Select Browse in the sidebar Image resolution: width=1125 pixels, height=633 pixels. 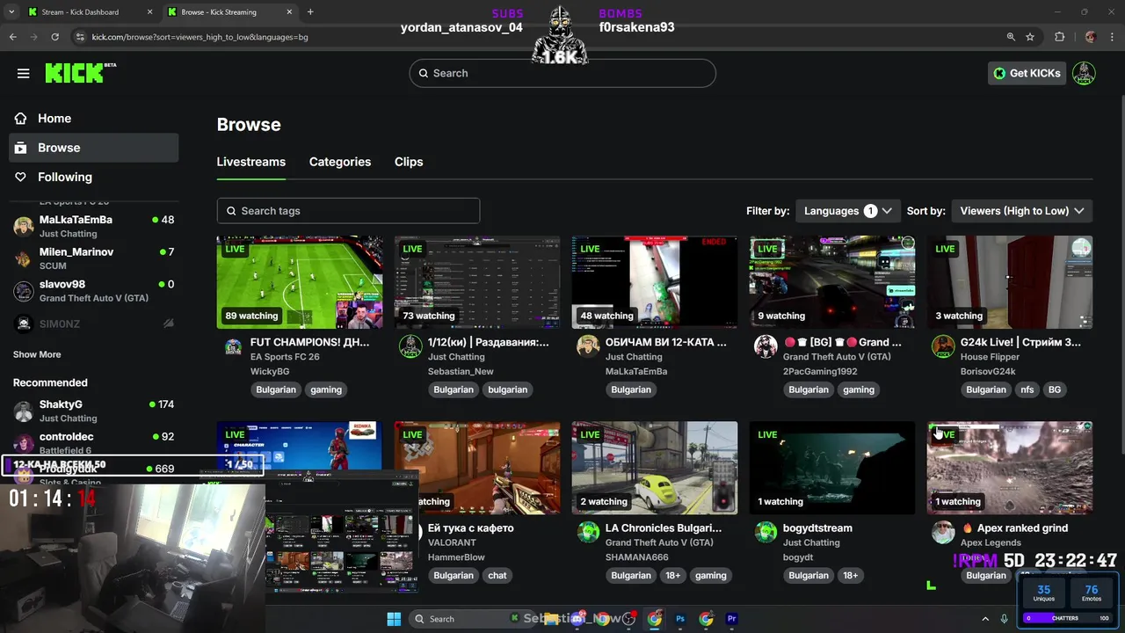pos(94,148)
